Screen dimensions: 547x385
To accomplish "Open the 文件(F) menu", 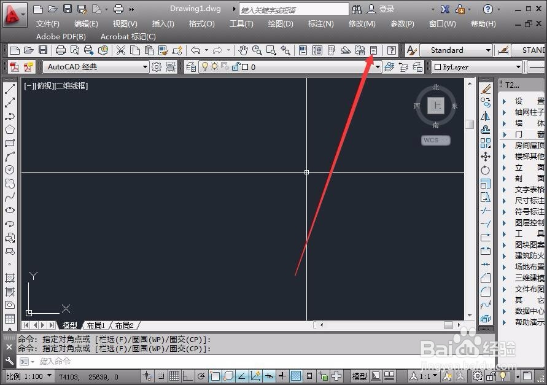I will pyautogui.click(x=47, y=24).
